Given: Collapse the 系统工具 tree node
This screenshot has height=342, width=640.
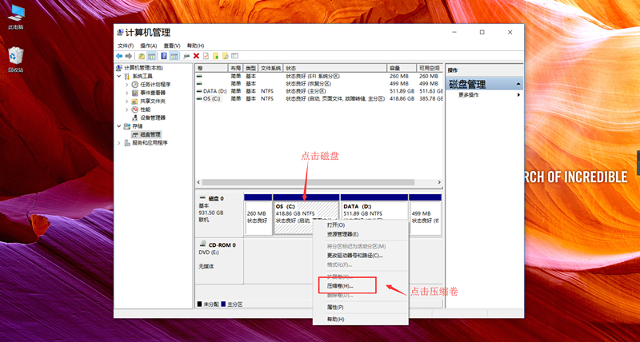Looking at the screenshot, I should pyautogui.click(x=118, y=76).
